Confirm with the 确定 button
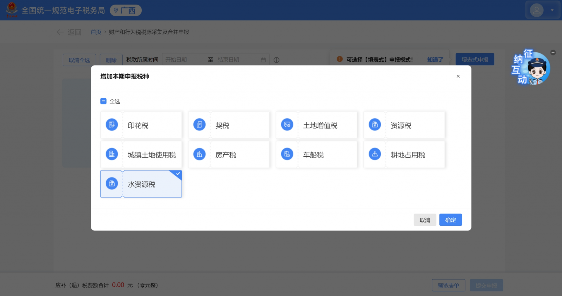 450,220
